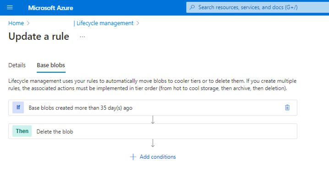Click Add conditions link
Image resolution: width=329 pixels, height=171 pixels.
pos(158,156)
